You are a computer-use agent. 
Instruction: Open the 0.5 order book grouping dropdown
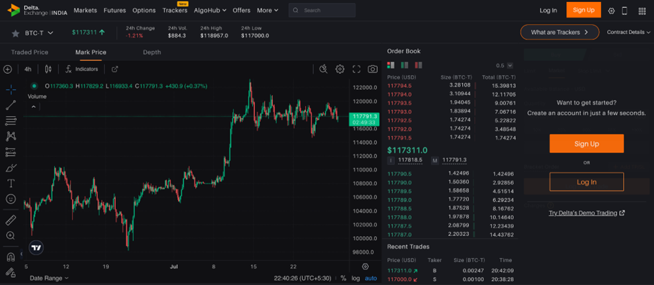click(x=504, y=66)
